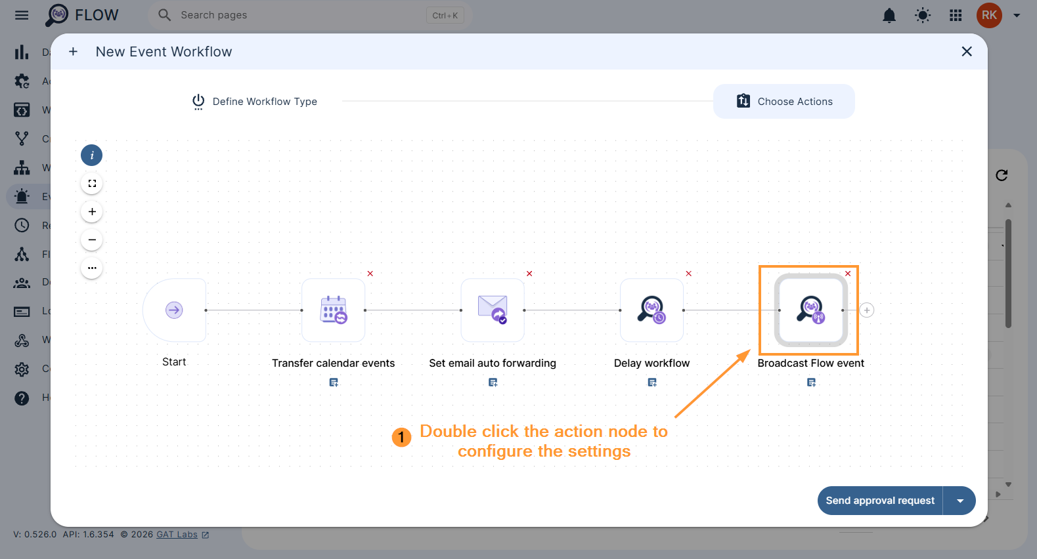Select the Transfer calendar events node

click(x=334, y=310)
